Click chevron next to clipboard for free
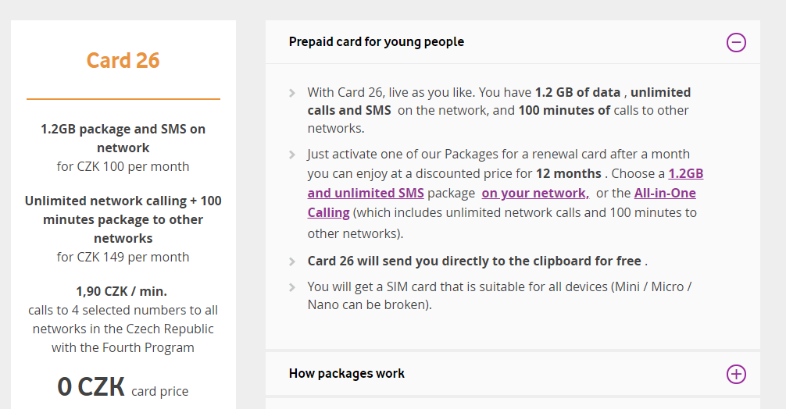Screen dimensions: 786x409 292,261
